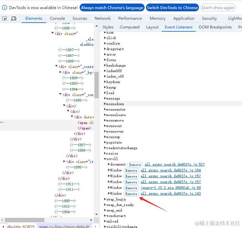Image resolution: width=242 pixels, height=228 pixels.
Task: Expand the div class="_bg node
Action: point(60,72)
